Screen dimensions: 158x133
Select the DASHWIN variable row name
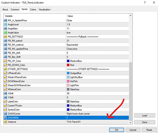click(13, 118)
